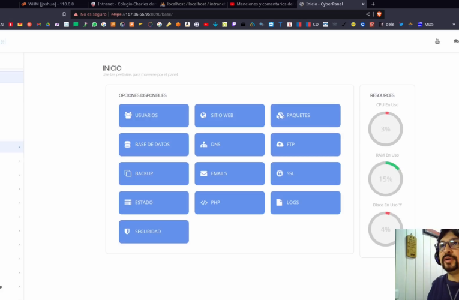Screen dimensions: 459x300
Task: Expand the highlighted sidebar row chevron
Action: (x=19, y=147)
